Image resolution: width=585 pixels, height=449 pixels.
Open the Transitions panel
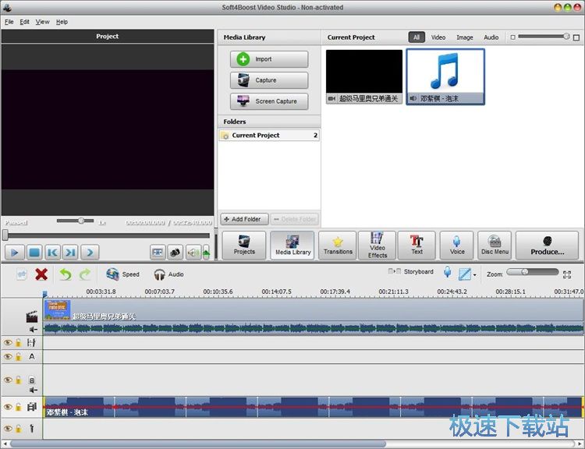click(338, 245)
